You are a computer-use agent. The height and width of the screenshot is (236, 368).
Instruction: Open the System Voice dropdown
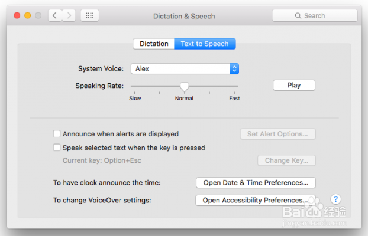click(x=184, y=69)
